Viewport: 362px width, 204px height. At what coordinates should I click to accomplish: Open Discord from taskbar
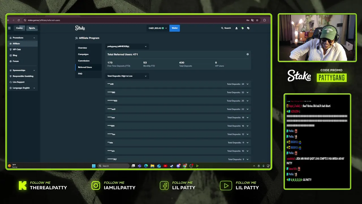coord(178,166)
